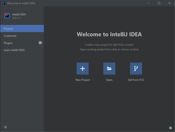Screen dimensions: 175x132
Task: Go to Learn IntelliJ IDEA
Action: (22, 50)
